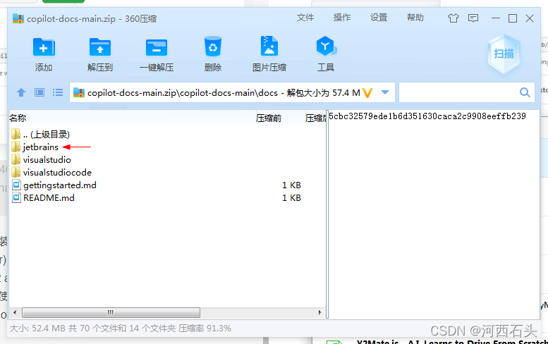The height and width of the screenshot is (344, 548).
Task: Click the hash comment text in right pane
Action: pyautogui.click(x=427, y=116)
